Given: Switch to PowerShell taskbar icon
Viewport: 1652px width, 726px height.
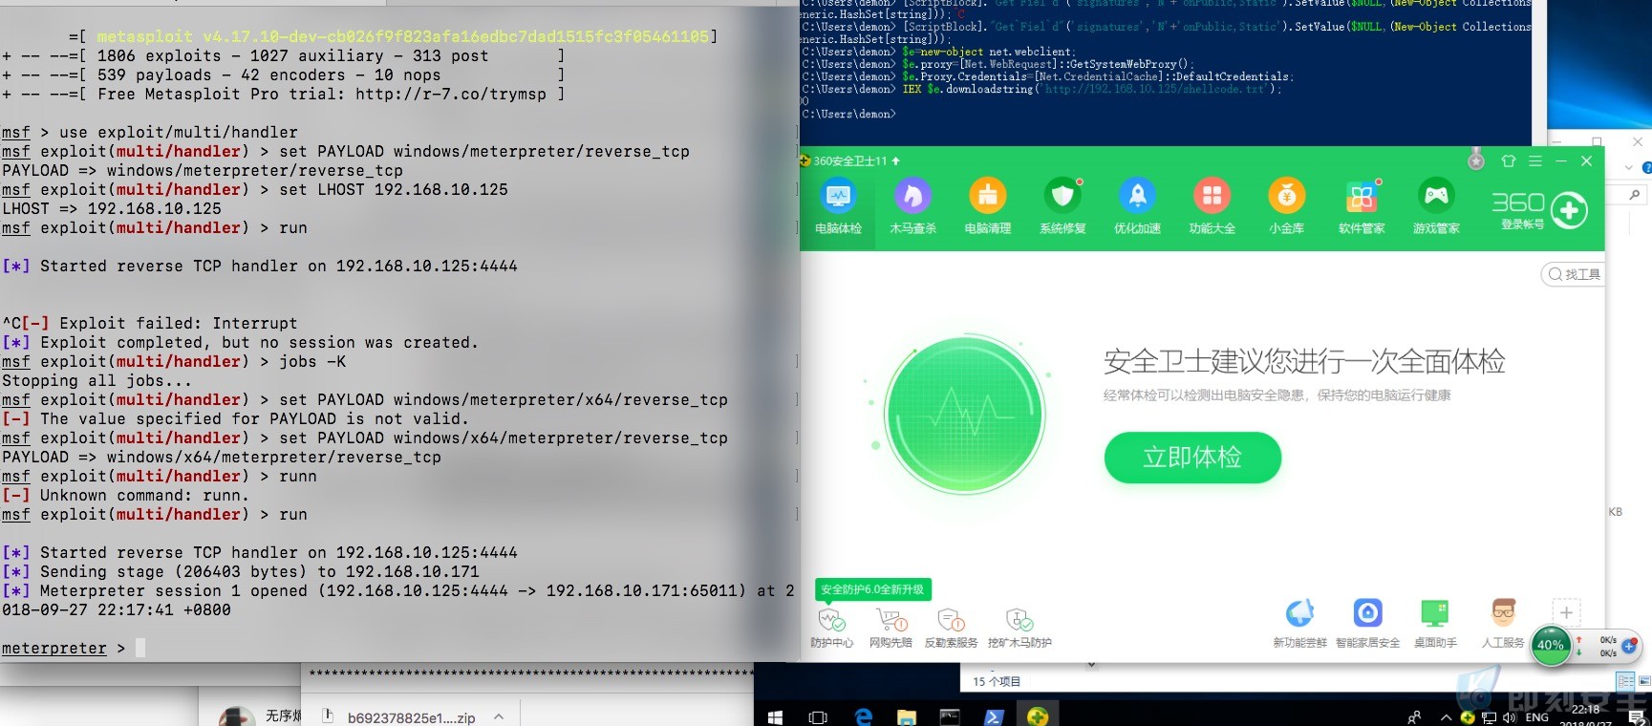Looking at the screenshot, I should tap(994, 717).
